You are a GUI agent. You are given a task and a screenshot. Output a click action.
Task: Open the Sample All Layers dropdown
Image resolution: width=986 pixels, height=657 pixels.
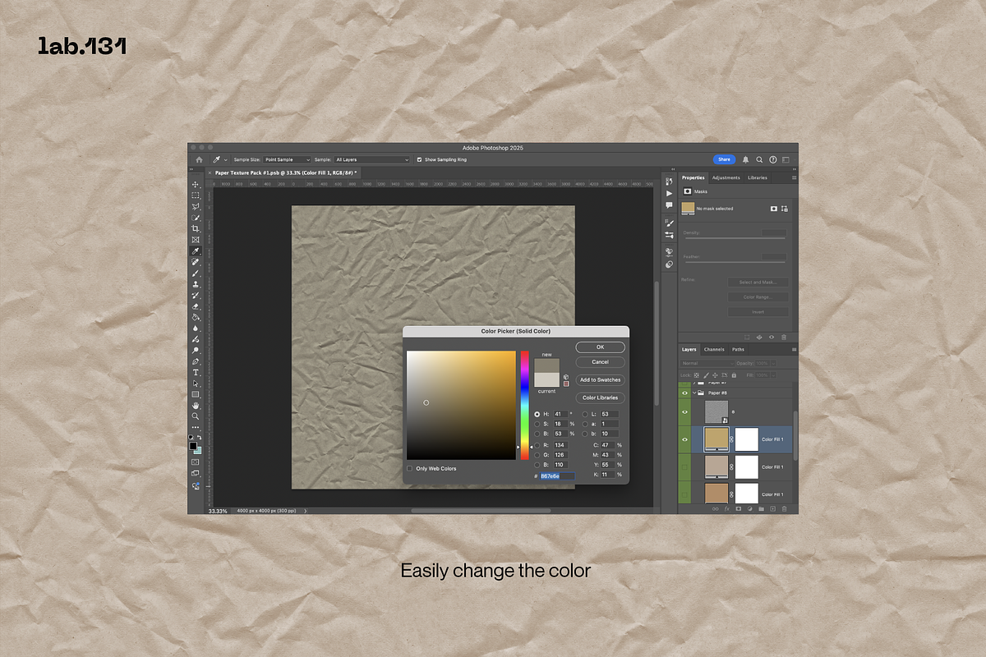[371, 159]
